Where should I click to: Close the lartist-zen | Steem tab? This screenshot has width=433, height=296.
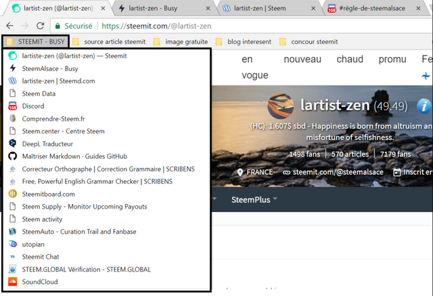point(313,9)
